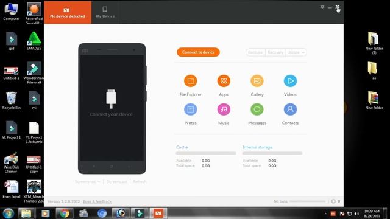
Task: Select the VE Project 1 desktop icon
Action: coord(11,130)
